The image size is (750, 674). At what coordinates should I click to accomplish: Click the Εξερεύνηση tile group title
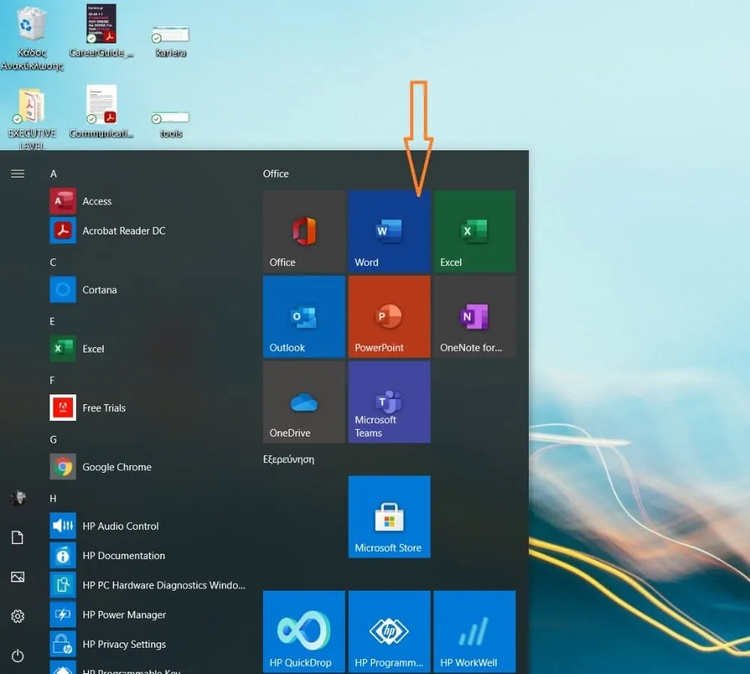(289, 459)
